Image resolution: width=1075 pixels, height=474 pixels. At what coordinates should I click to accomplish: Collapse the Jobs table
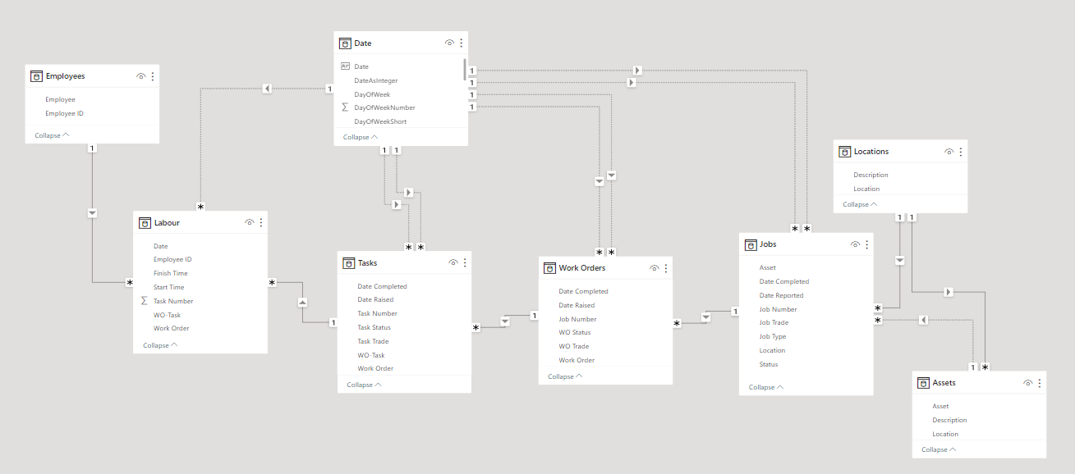pyautogui.click(x=765, y=387)
